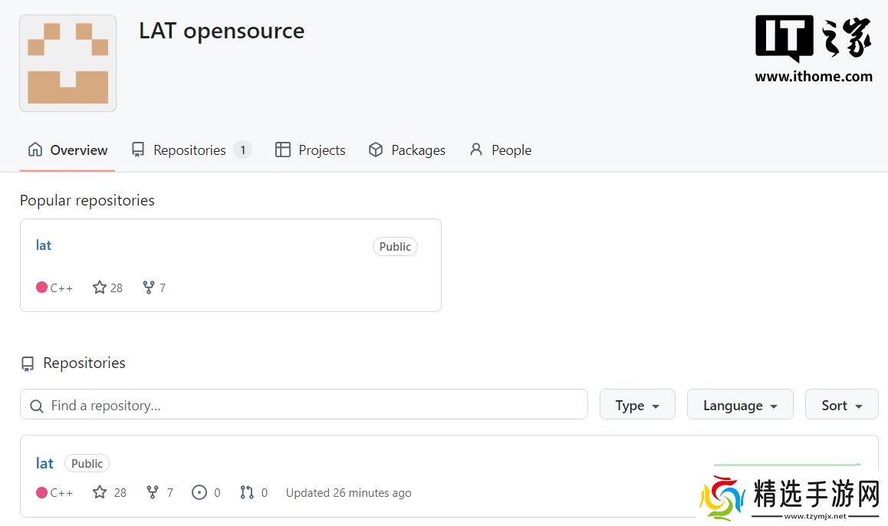Screen dimensions: 888x526
Task: Open lat repo in Popular repositories
Action: click(44, 245)
